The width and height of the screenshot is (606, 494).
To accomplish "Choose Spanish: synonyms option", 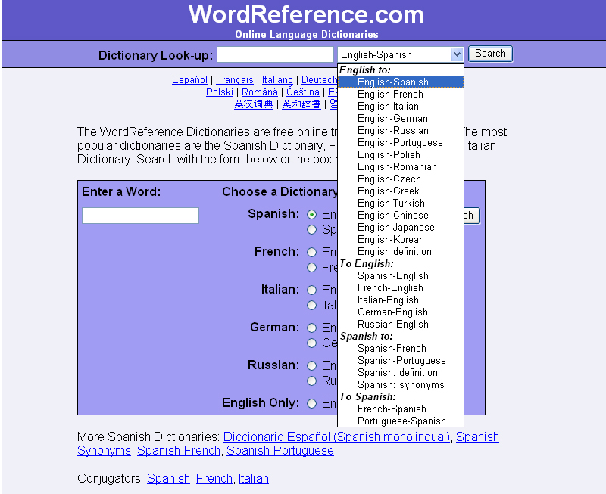I will coord(401,384).
